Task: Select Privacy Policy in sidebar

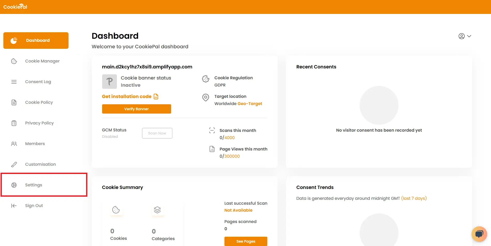Action: pyautogui.click(x=39, y=123)
